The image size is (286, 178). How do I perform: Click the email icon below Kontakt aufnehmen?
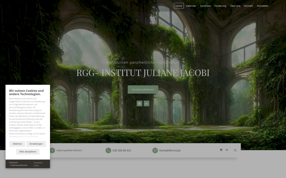[x=147, y=104]
